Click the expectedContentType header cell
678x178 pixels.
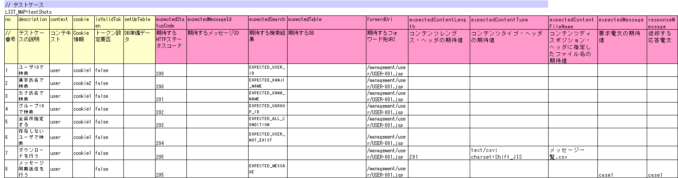tap(509, 22)
